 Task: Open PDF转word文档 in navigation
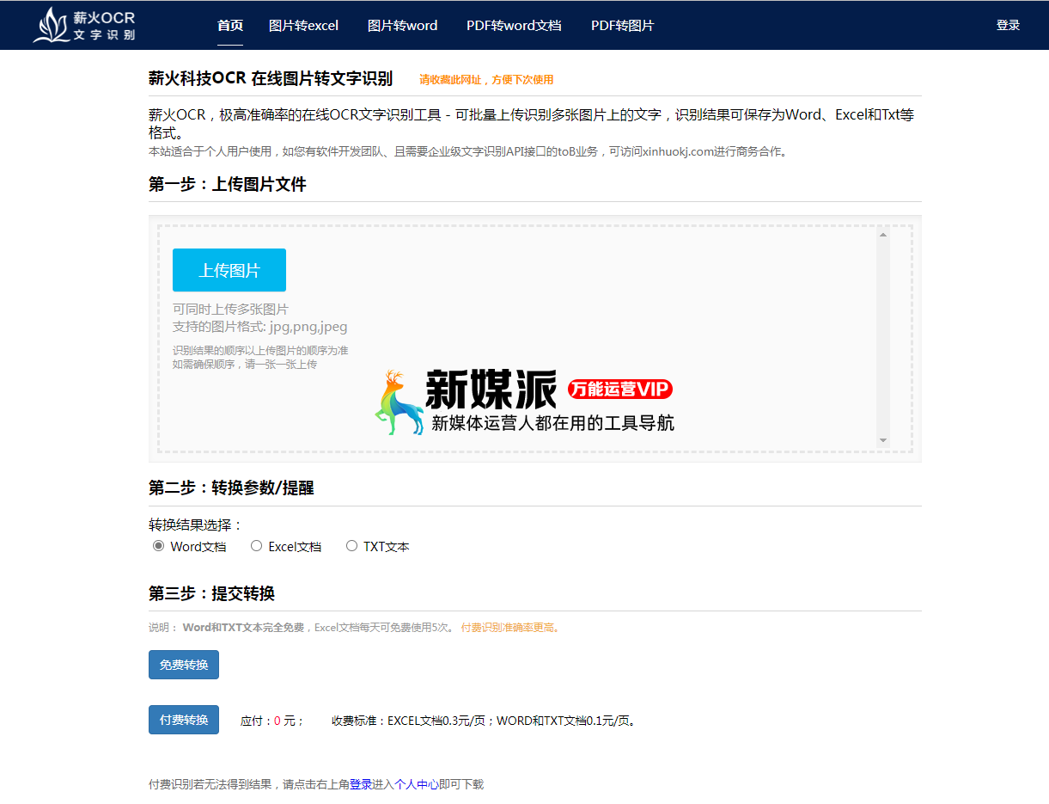[x=514, y=26]
